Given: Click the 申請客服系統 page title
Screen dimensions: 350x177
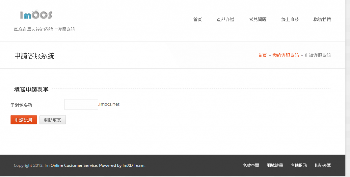Looking at the screenshot, I should click(35, 56).
